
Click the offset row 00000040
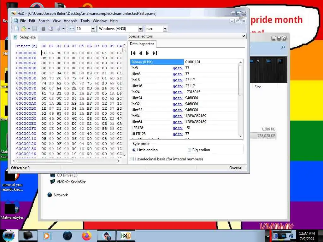point(26,73)
